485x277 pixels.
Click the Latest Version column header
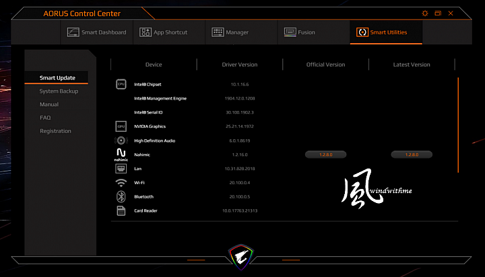pos(412,65)
